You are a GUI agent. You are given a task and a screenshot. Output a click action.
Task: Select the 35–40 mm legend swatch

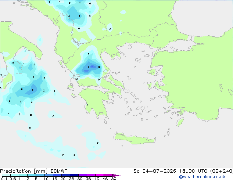[x=91, y=175]
